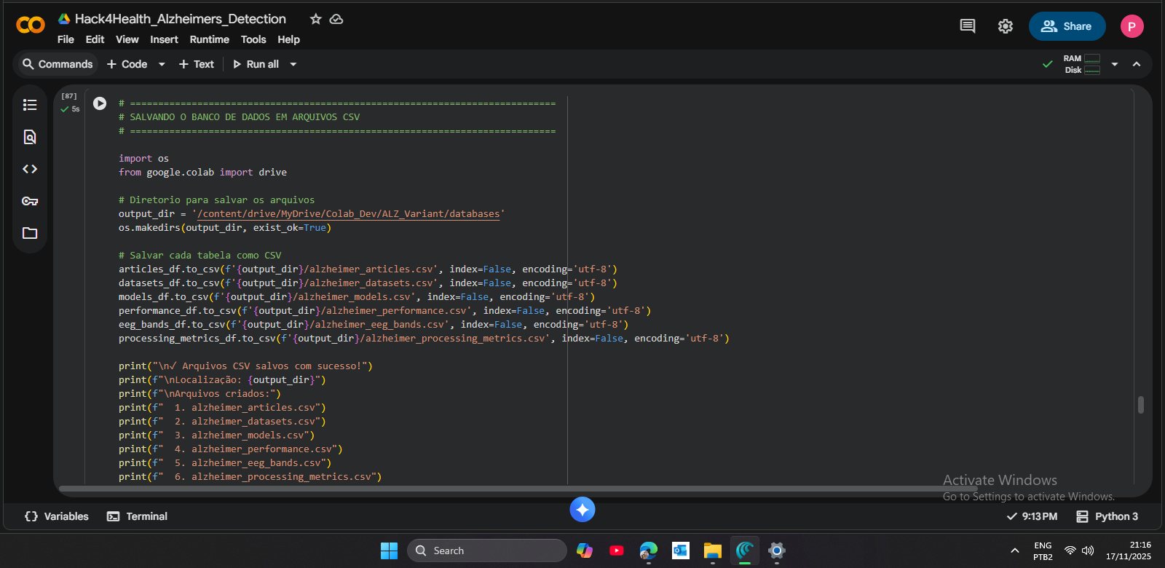
Task: Open Find and replace in sidebar
Action: click(30, 137)
